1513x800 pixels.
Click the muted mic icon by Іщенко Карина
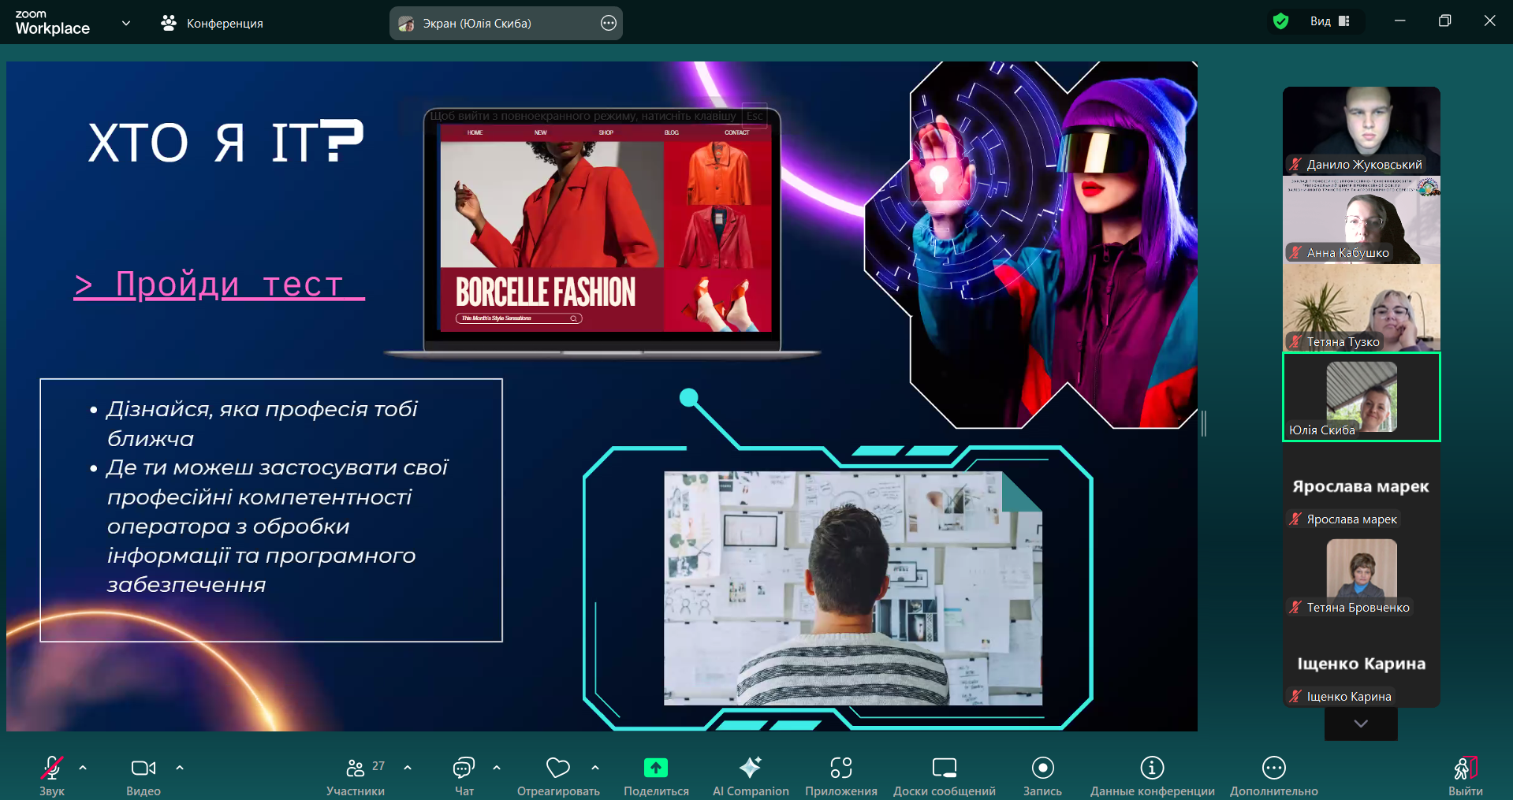click(1295, 696)
